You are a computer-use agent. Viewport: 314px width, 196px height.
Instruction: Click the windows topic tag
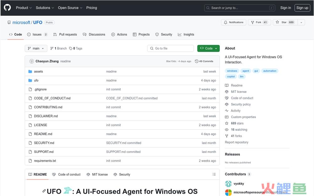tap(232, 71)
